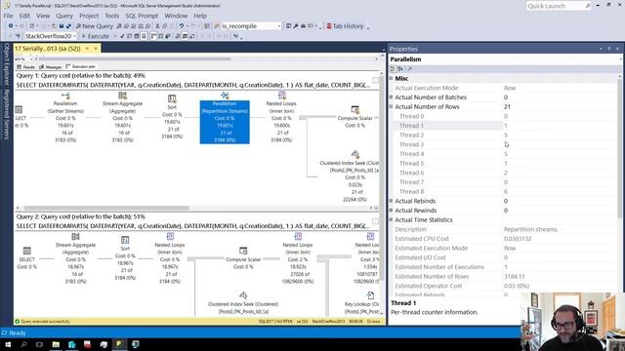Select Compute Scalar operator in Query 1
The height and width of the screenshot is (351, 625).
pyautogui.click(x=355, y=115)
